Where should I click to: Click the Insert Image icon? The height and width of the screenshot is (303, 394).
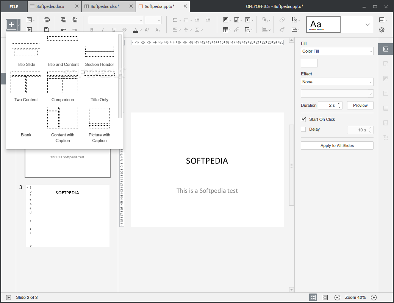tap(225, 20)
